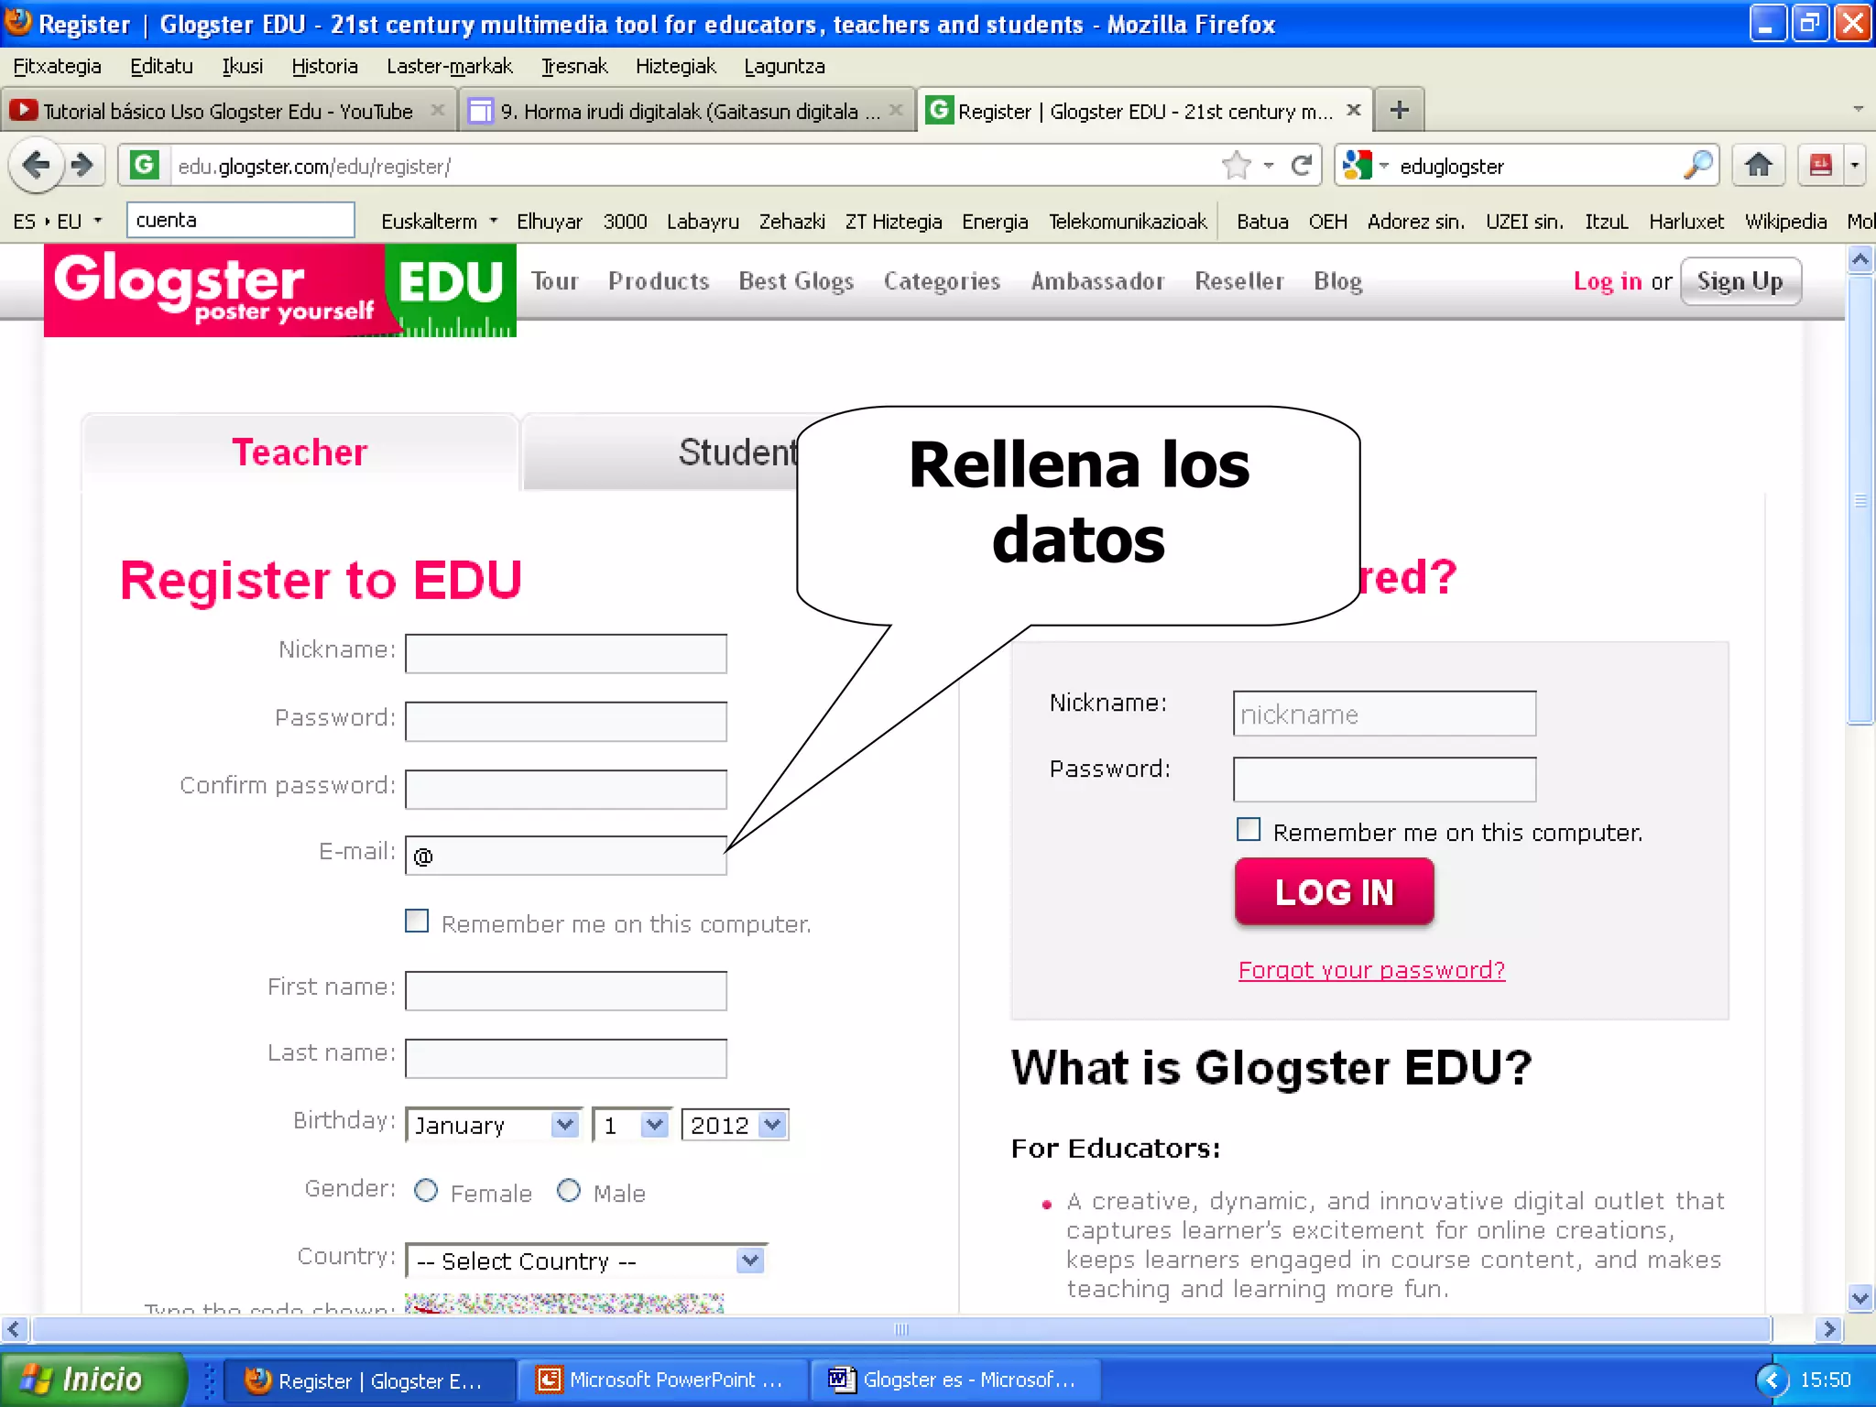Click the red PDF toolbar icon
The height and width of the screenshot is (1407, 1876).
coord(1820,165)
